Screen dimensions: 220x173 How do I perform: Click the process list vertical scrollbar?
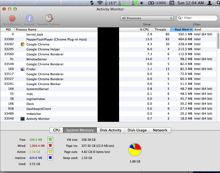click(218, 41)
